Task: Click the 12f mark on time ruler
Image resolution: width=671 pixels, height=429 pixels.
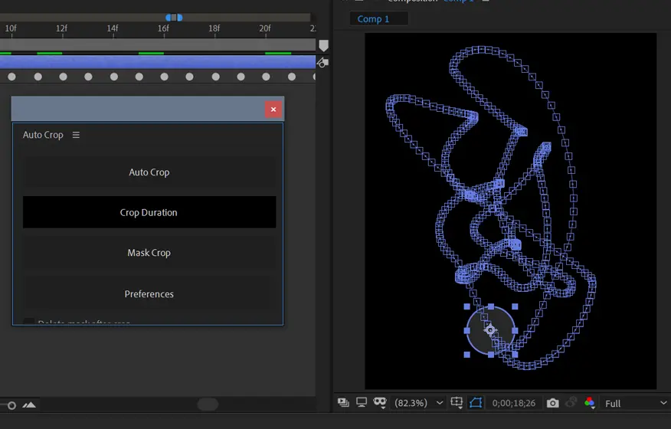Action: (x=61, y=28)
